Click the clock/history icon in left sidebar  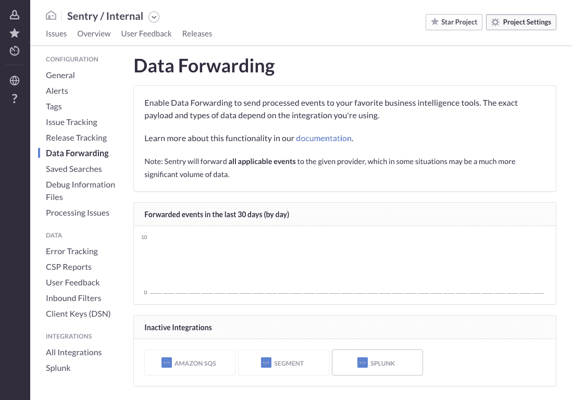14,51
